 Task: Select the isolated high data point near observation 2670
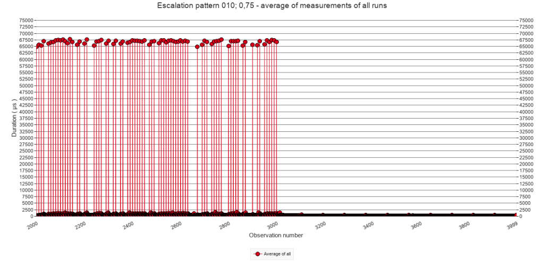197,47
